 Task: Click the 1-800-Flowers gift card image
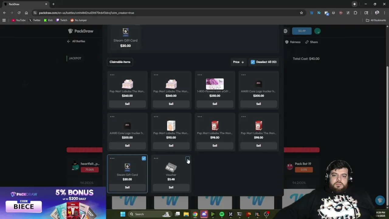coord(215,84)
